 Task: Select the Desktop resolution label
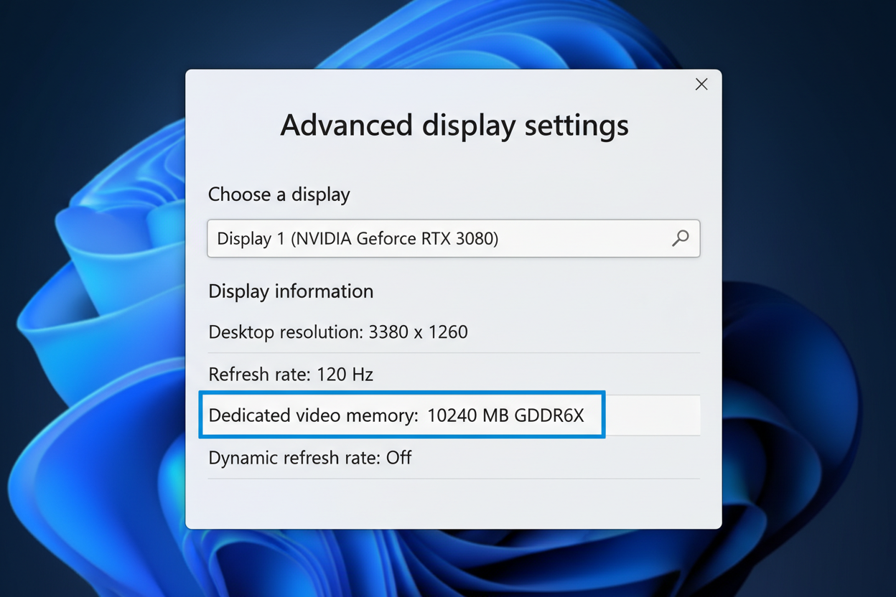(285, 332)
